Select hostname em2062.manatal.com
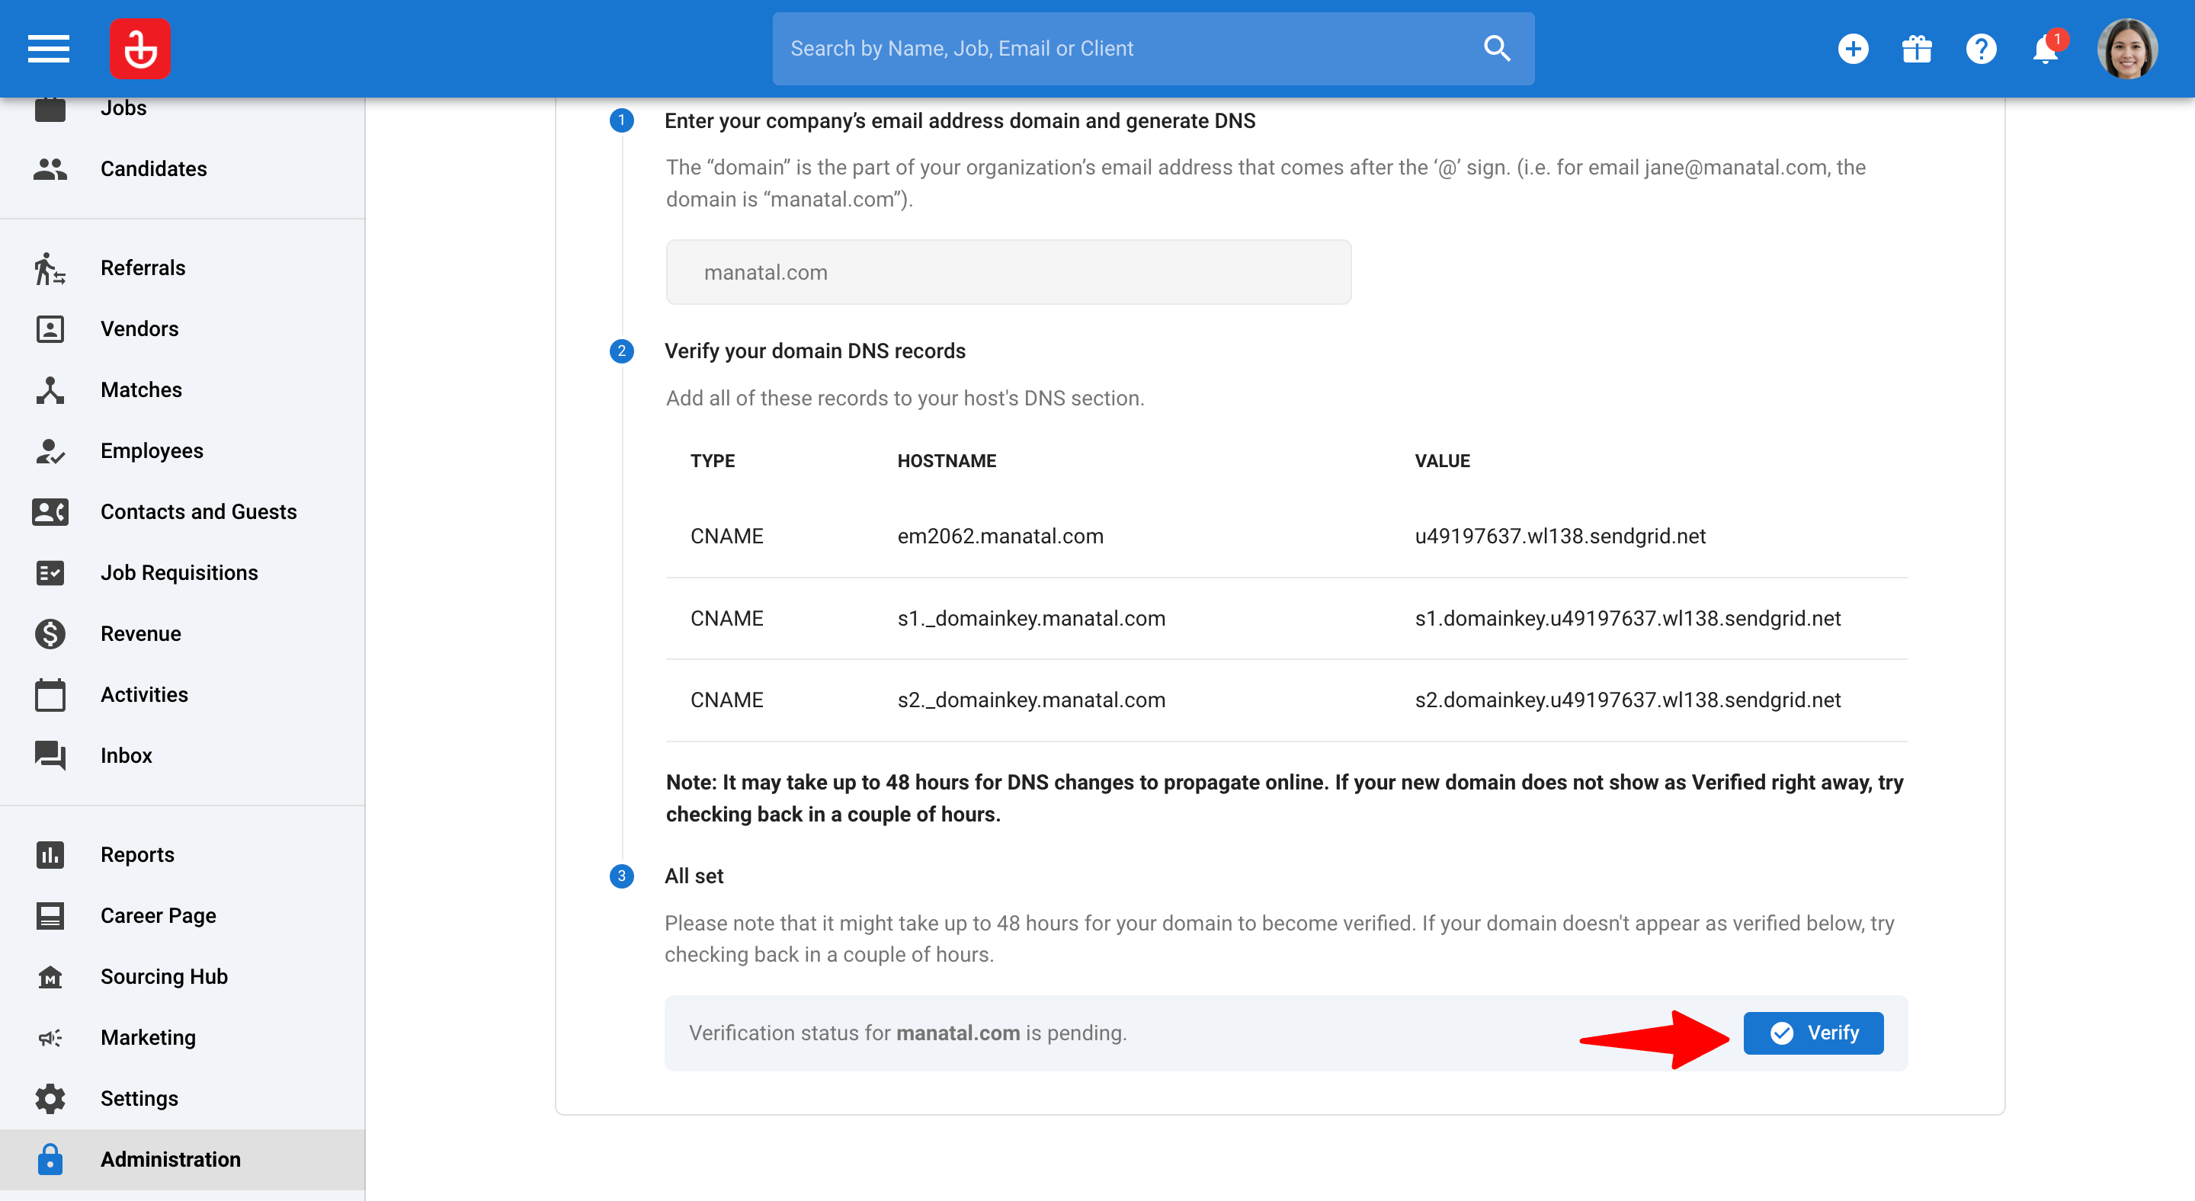 pos(999,536)
